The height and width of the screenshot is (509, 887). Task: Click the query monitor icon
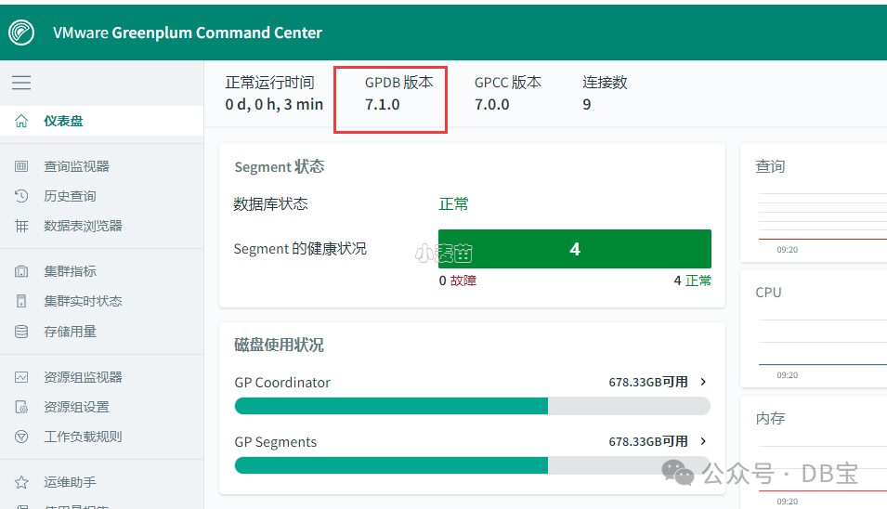(21, 166)
